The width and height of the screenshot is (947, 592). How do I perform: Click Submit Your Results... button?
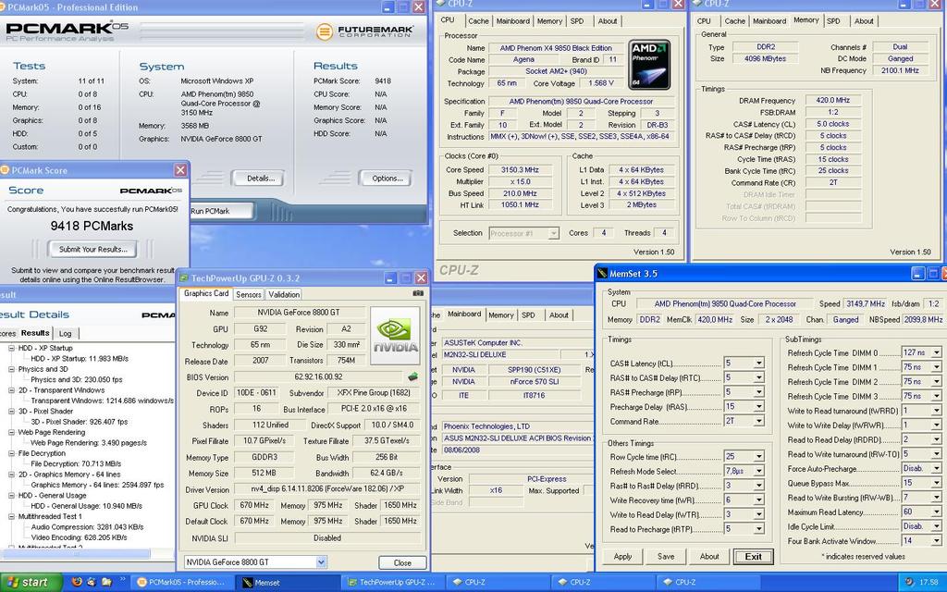93,249
